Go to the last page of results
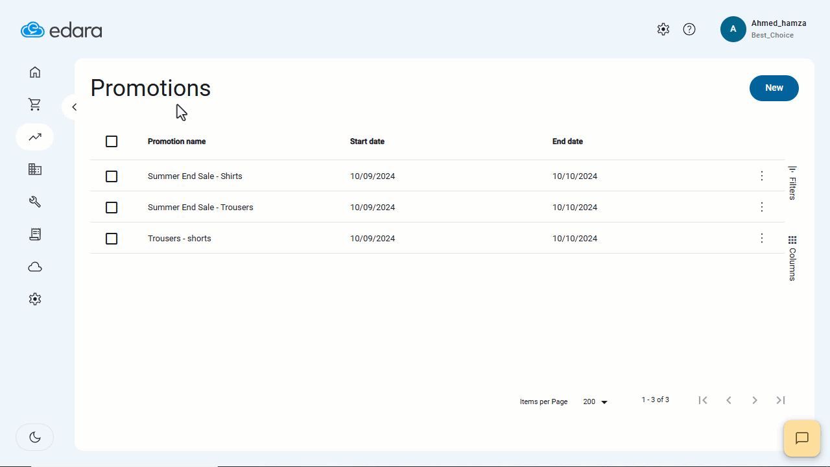The image size is (830, 467). pos(781,400)
